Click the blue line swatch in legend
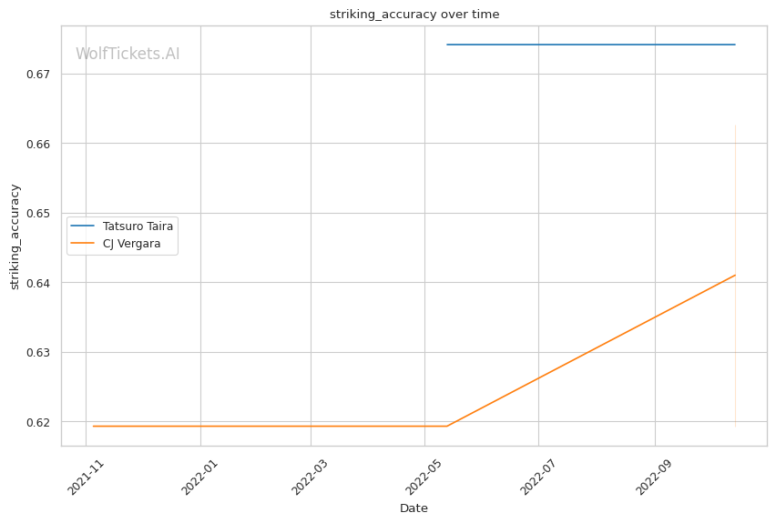The width and height of the screenshot is (776, 523). 83,226
